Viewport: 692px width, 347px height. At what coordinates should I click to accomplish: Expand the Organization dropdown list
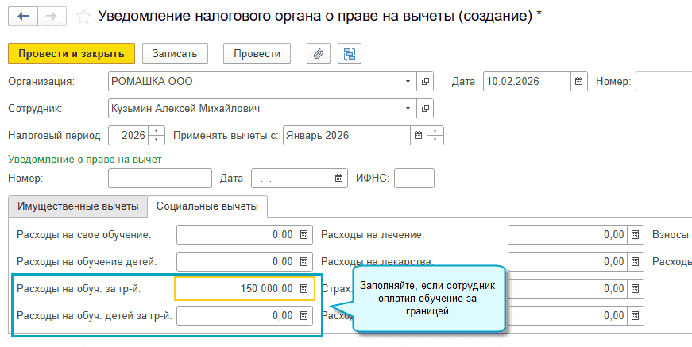pyautogui.click(x=408, y=81)
